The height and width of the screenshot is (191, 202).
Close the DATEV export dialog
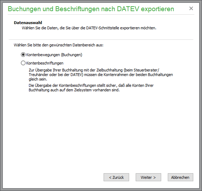click(191, 8)
